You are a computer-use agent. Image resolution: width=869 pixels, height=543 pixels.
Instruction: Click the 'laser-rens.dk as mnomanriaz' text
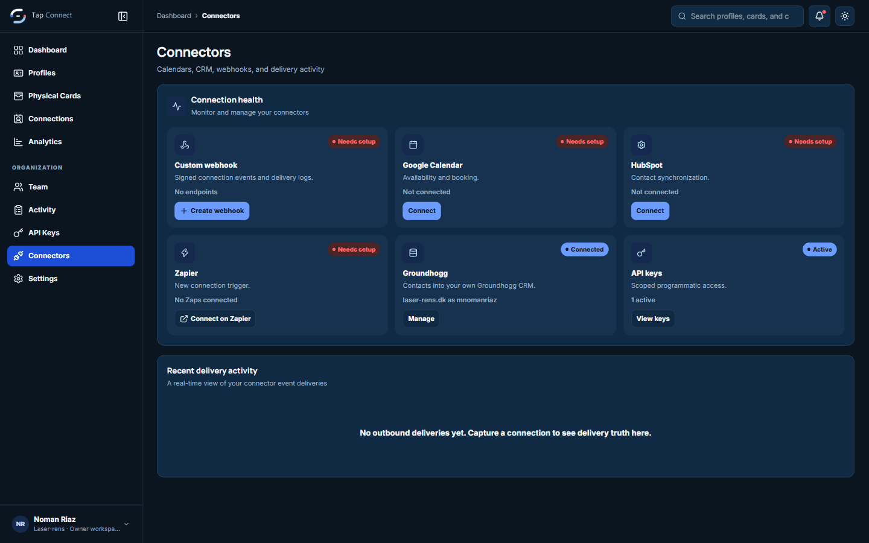point(450,300)
